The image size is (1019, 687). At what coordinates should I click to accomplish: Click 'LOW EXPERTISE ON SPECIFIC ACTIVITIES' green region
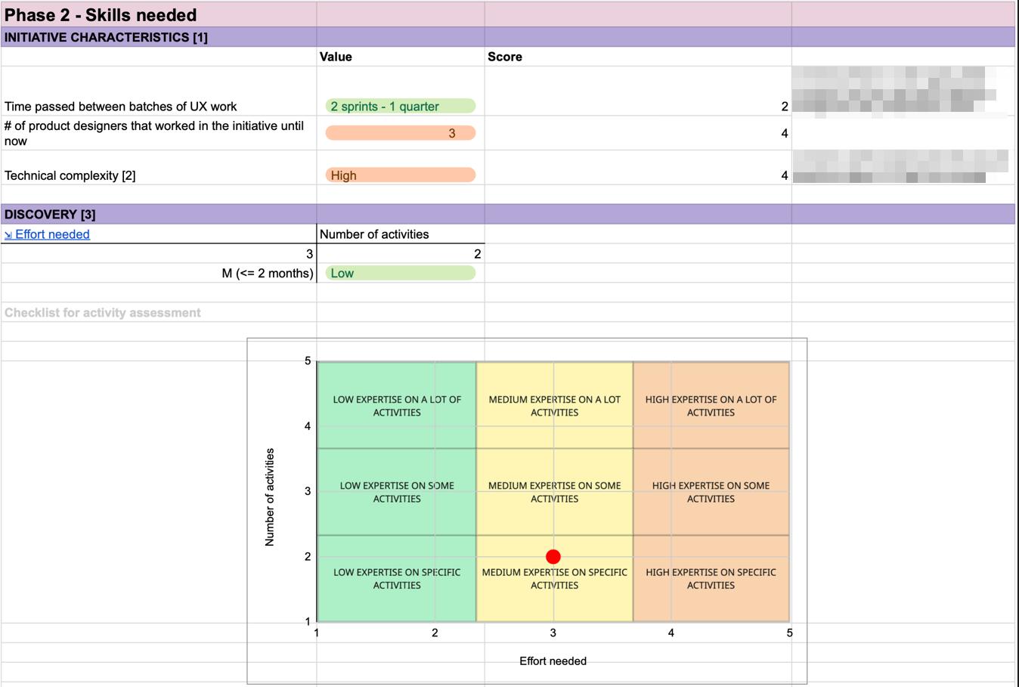[x=397, y=579]
